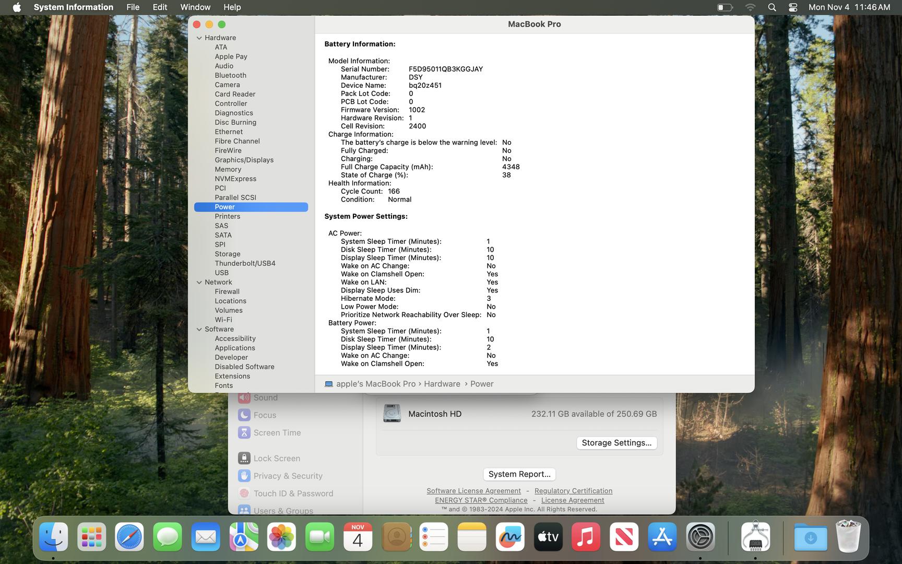Click System Report button in System Settings
The height and width of the screenshot is (564, 902).
[x=519, y=474]
